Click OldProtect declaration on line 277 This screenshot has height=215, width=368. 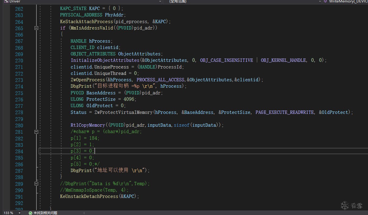pyautogui.click(x=100, y=106)
